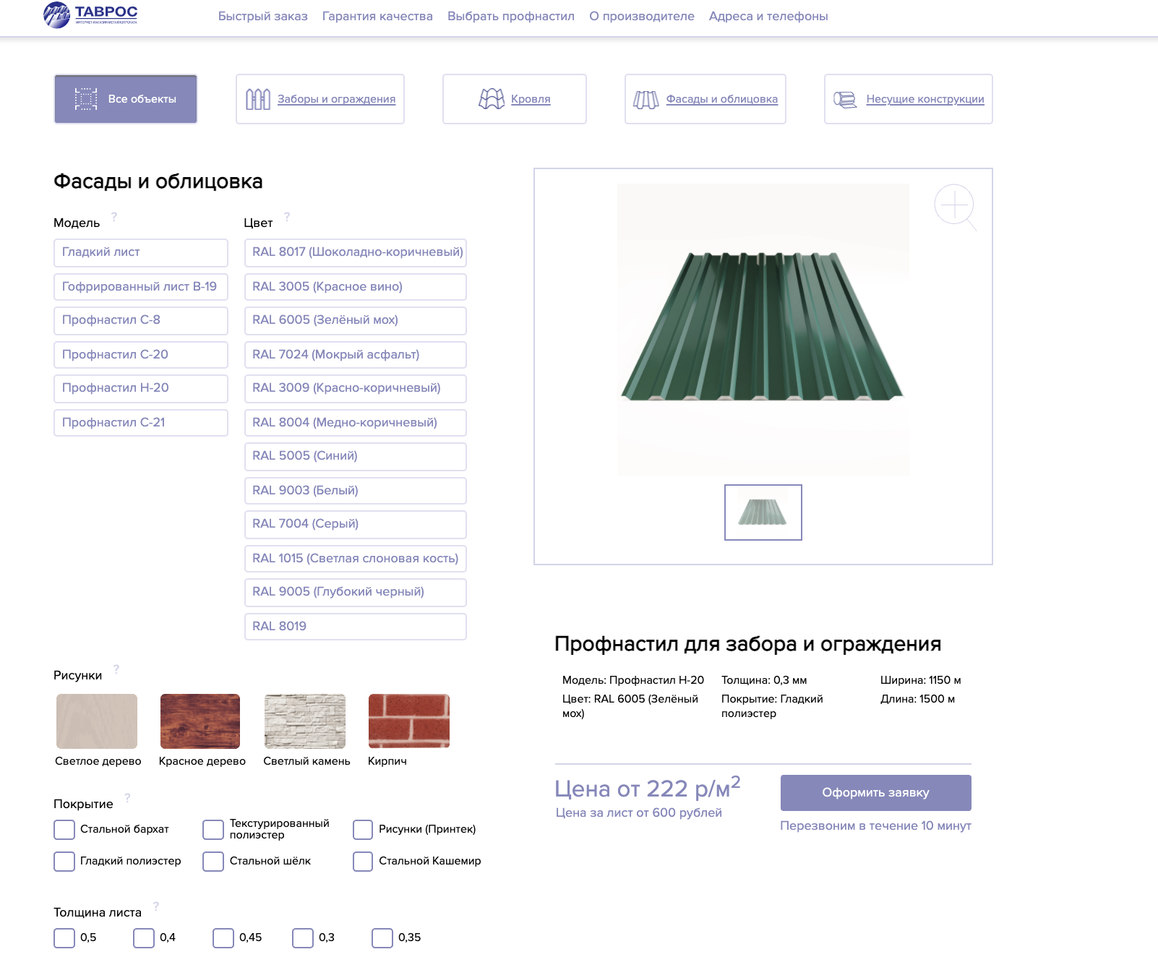Click the large green profiled sheet image
The image size is (1158, 957).
[x=763, y=329]
